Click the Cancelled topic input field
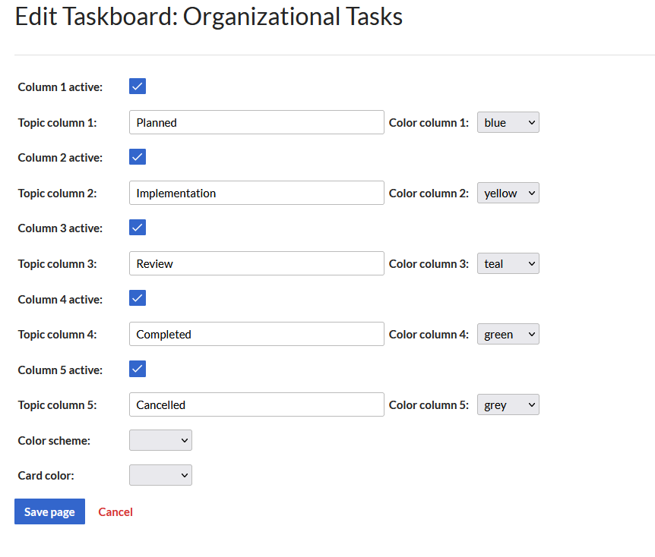This screenshot has width=655, height=557. [x=256, y=404]
